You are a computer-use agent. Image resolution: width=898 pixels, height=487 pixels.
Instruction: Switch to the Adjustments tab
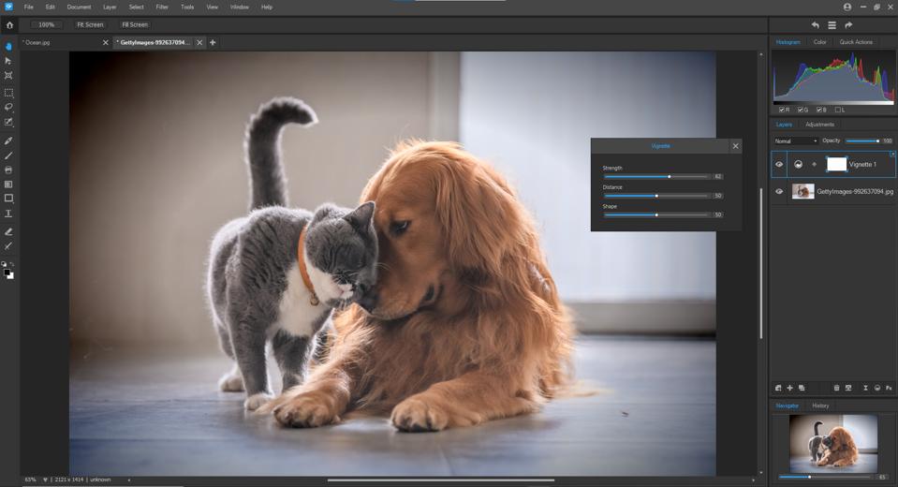[819, 125]
